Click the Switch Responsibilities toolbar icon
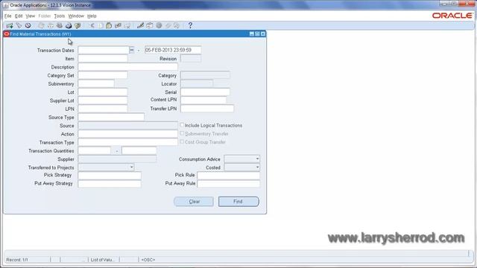Viewport: 477px width, 268px height. click(x=60, y=25)
